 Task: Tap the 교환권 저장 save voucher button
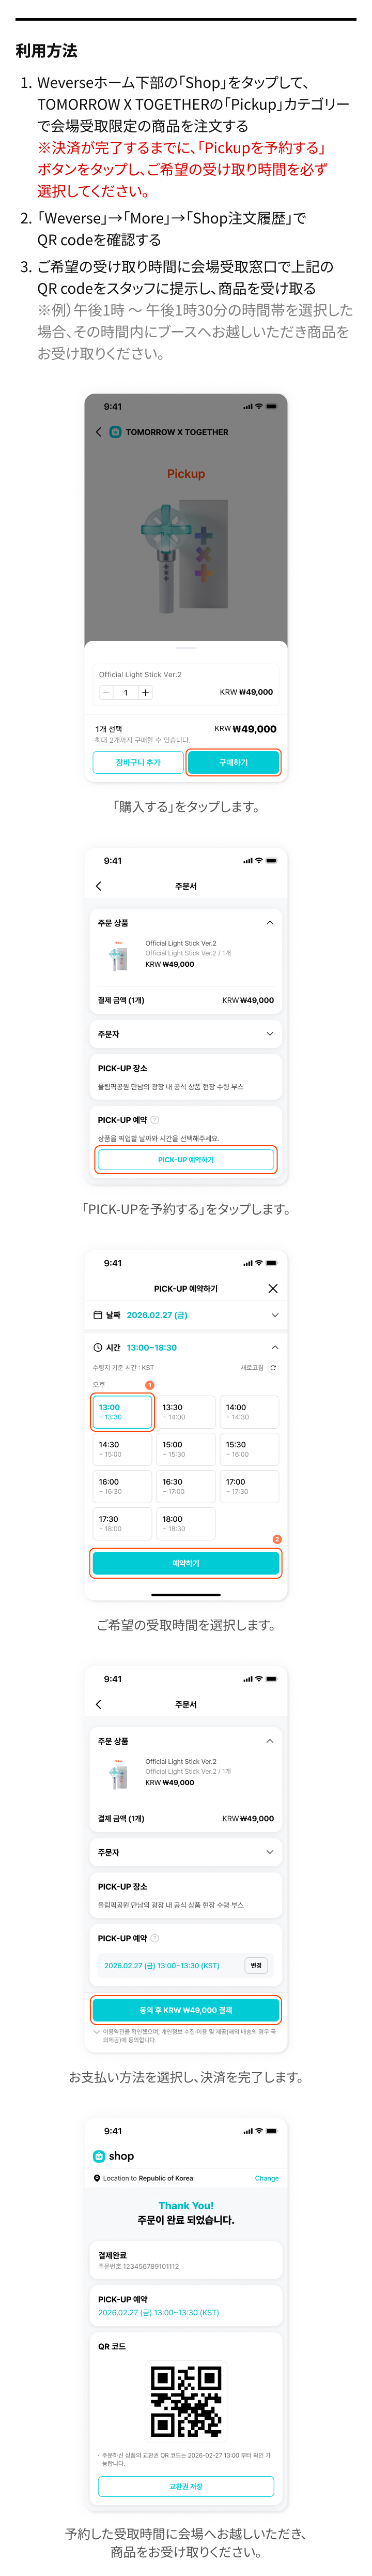pyautogui.click(x=186, y=2486)
